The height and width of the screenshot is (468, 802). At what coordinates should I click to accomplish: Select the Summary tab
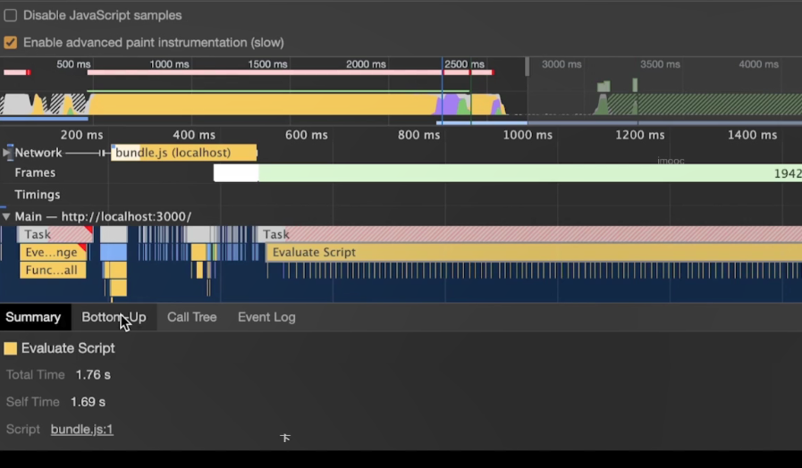point(33,317)
